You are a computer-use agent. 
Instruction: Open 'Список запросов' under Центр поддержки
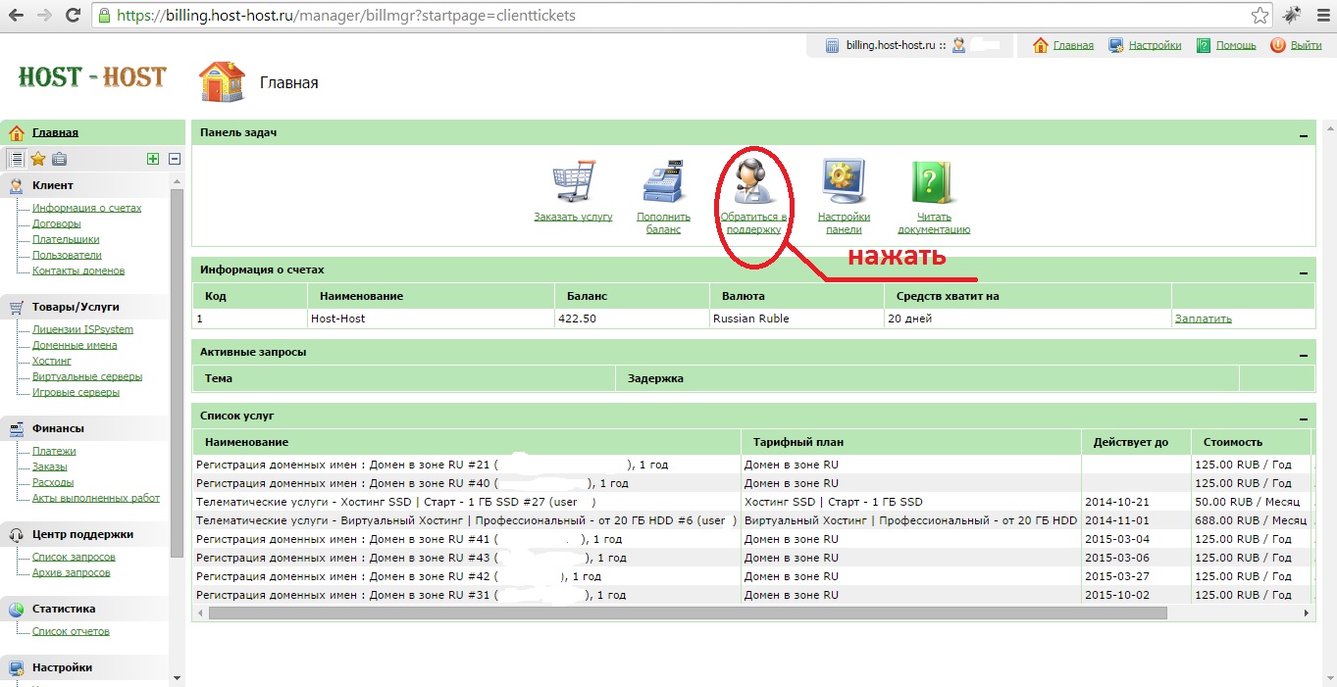click(74, 557)
